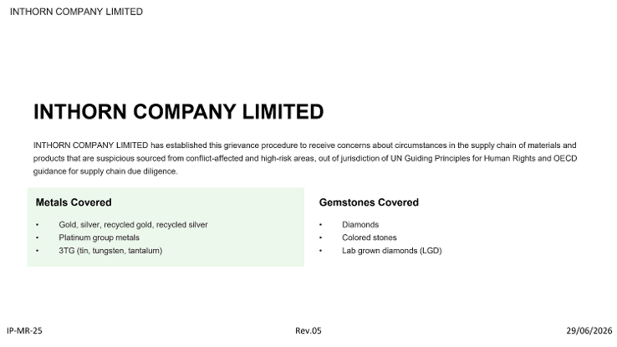Click the Platinum group metals bullet
The height and width of the screenshot is (347, 617).
tap(99, 237)
